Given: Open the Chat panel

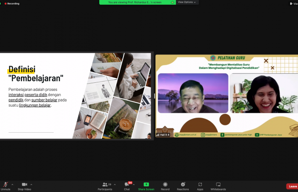Looking at the screenshot, I should point(127,186).
